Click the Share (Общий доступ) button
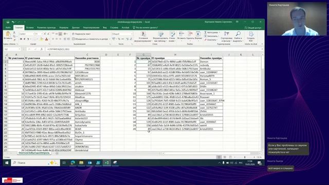The width and height of the screenshot is (329, 185). point(253,27)
